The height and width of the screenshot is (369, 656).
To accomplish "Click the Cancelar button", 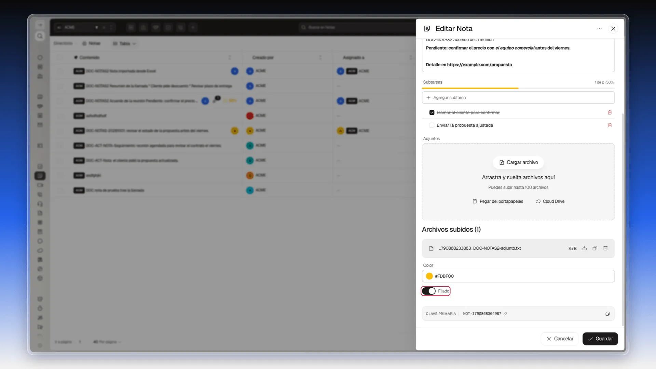I will coord(560,339).
